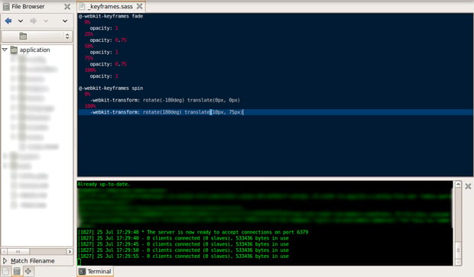Open the folder location combo box
The image size is (474, 277).
[37, 37]
